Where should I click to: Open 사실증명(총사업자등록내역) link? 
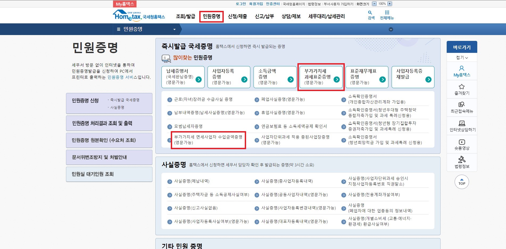coord(287,181)
